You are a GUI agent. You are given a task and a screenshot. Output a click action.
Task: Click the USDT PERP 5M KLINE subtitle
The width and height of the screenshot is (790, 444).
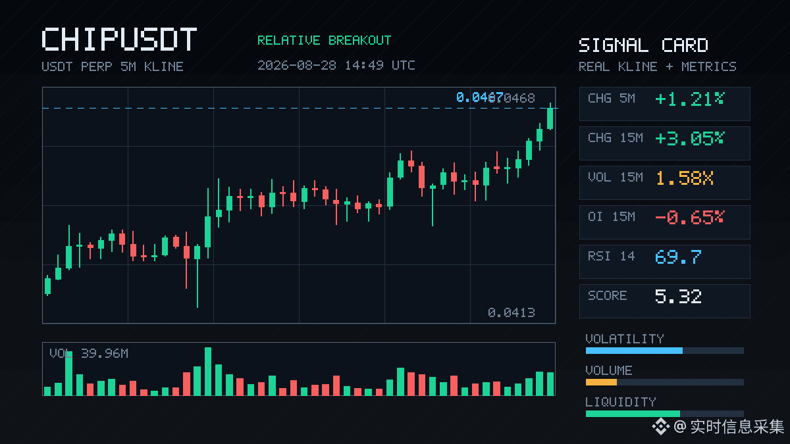coord(113,66)
